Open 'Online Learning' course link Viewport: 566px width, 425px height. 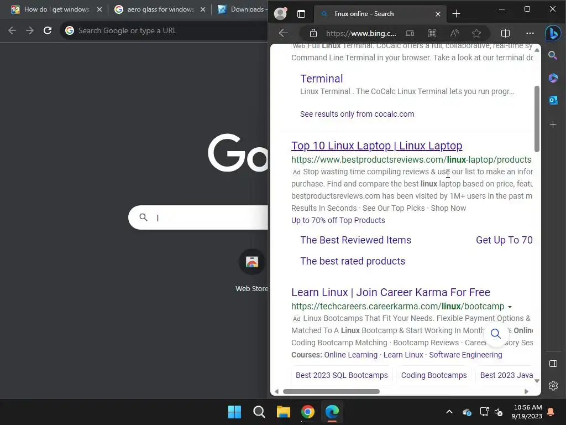click(x=350, y=355)
